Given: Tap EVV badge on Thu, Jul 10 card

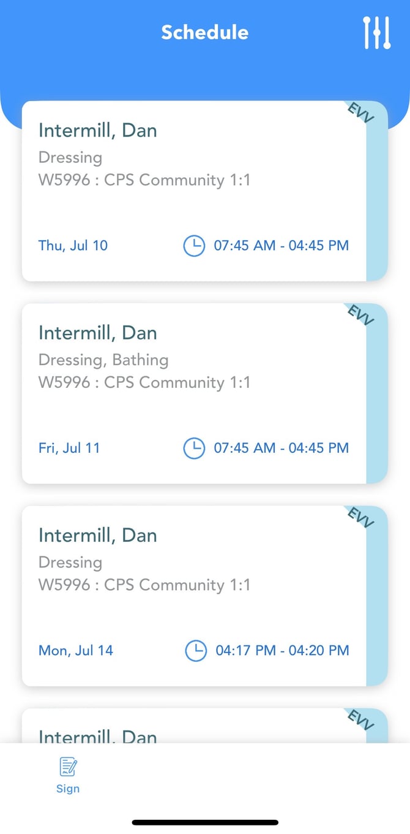Looking at the screenshot, I should point(360,113).
